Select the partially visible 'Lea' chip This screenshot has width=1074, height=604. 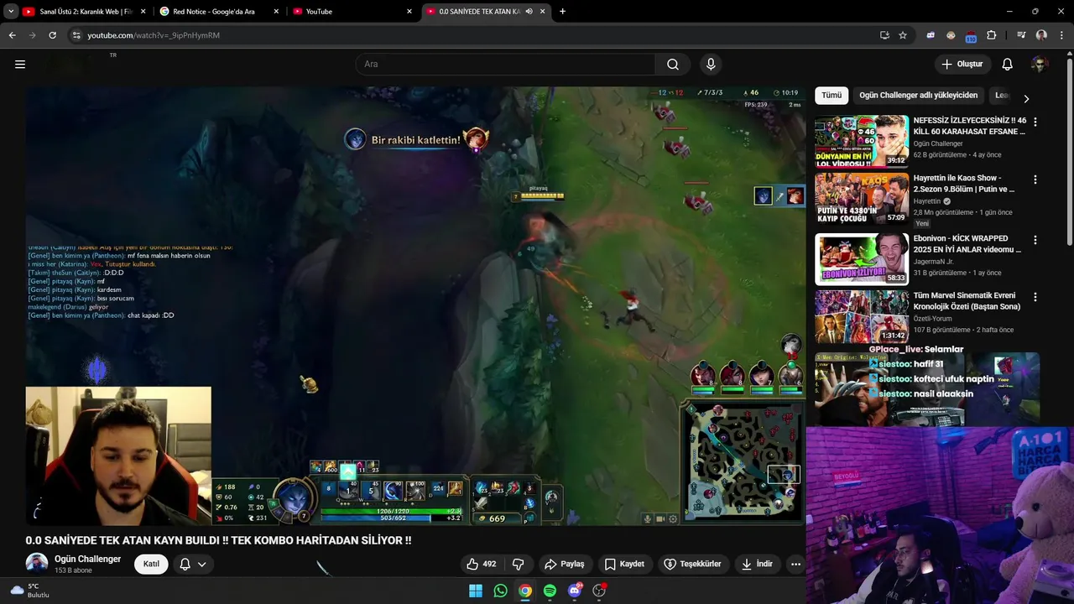(x=1002, y=96)
